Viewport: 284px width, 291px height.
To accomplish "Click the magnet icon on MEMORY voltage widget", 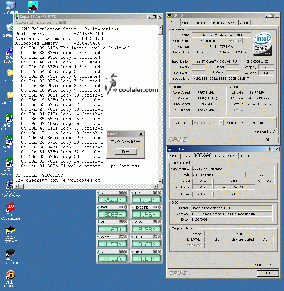I will tap(155, 222).
